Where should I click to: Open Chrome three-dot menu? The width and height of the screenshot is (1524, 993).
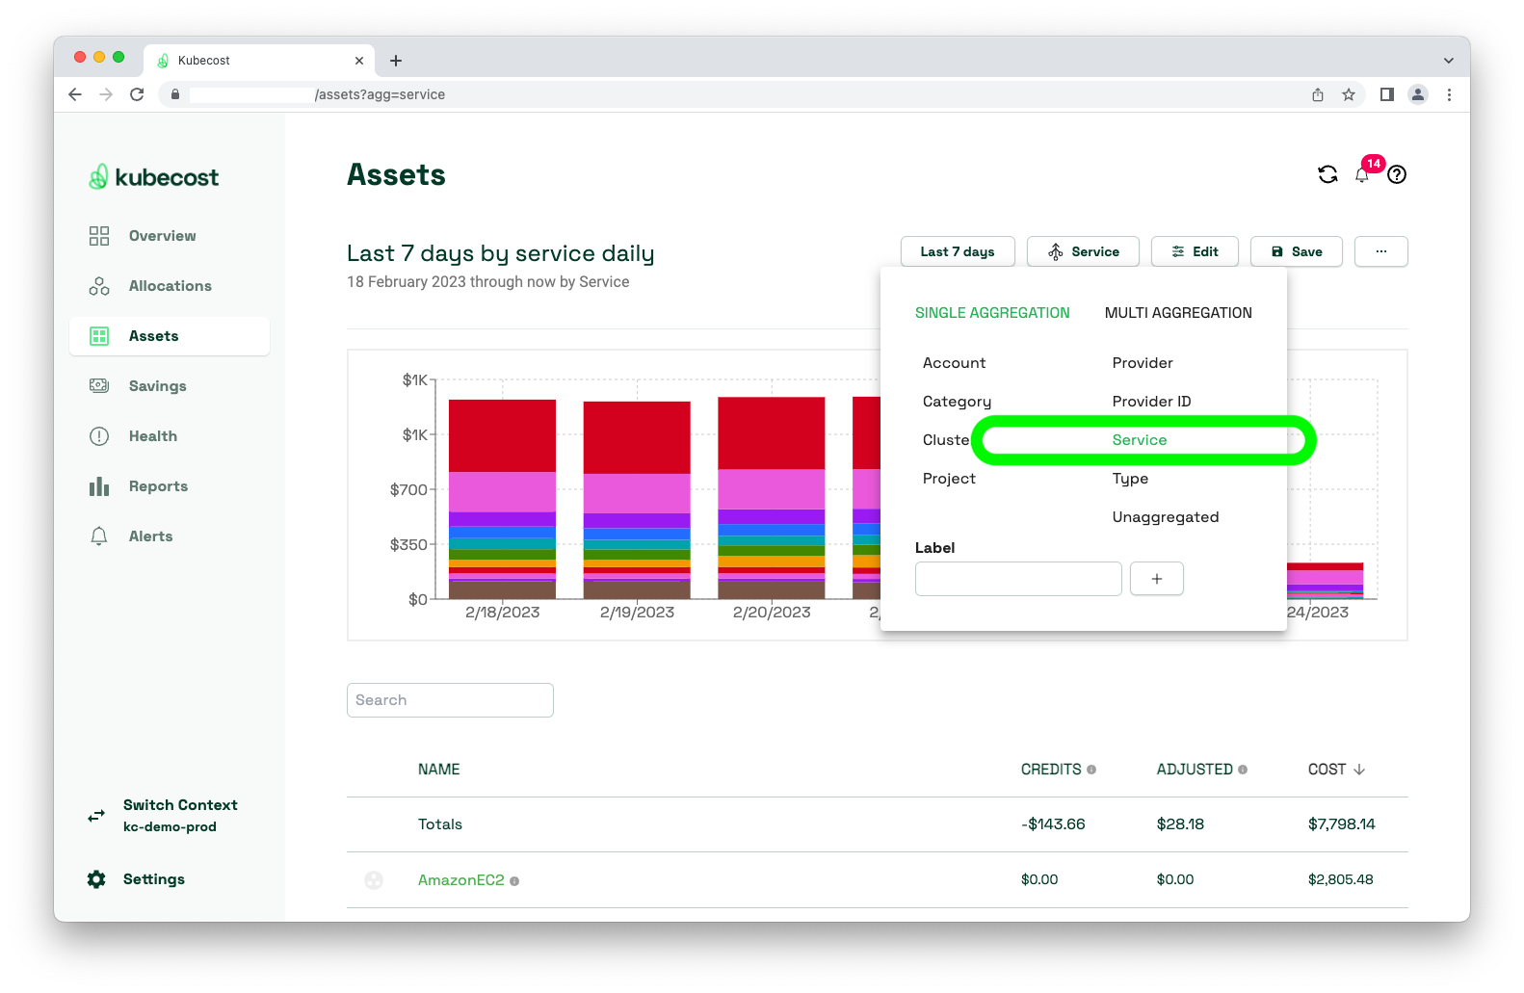1449,94
